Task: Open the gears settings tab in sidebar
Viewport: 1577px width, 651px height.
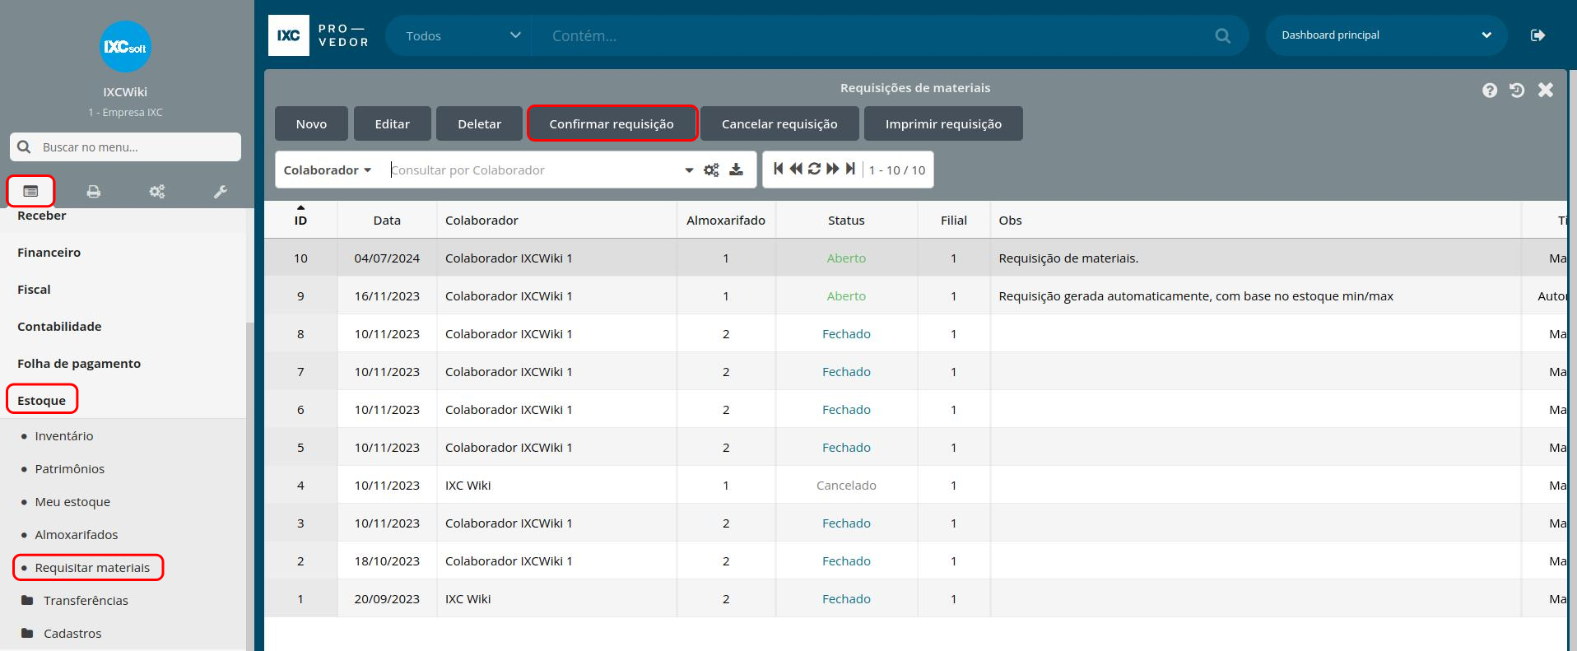Action: (x=157, y=191)
